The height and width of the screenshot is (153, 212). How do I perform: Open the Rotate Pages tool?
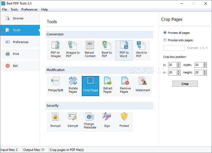73,86
